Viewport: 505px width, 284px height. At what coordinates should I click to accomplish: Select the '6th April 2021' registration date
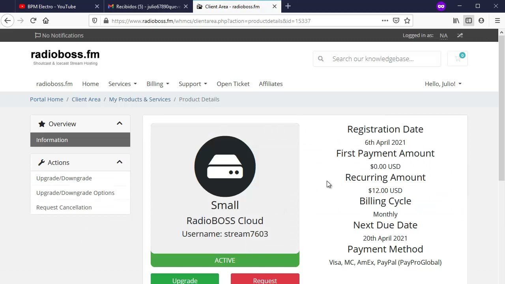click(x=385, y=142)
